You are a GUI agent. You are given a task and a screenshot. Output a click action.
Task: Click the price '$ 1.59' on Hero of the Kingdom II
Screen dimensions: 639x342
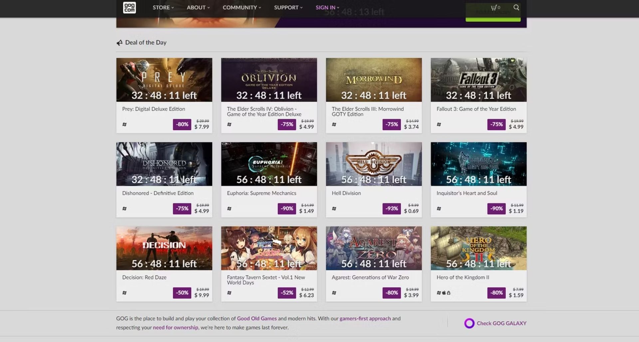(x=516, y=295)
